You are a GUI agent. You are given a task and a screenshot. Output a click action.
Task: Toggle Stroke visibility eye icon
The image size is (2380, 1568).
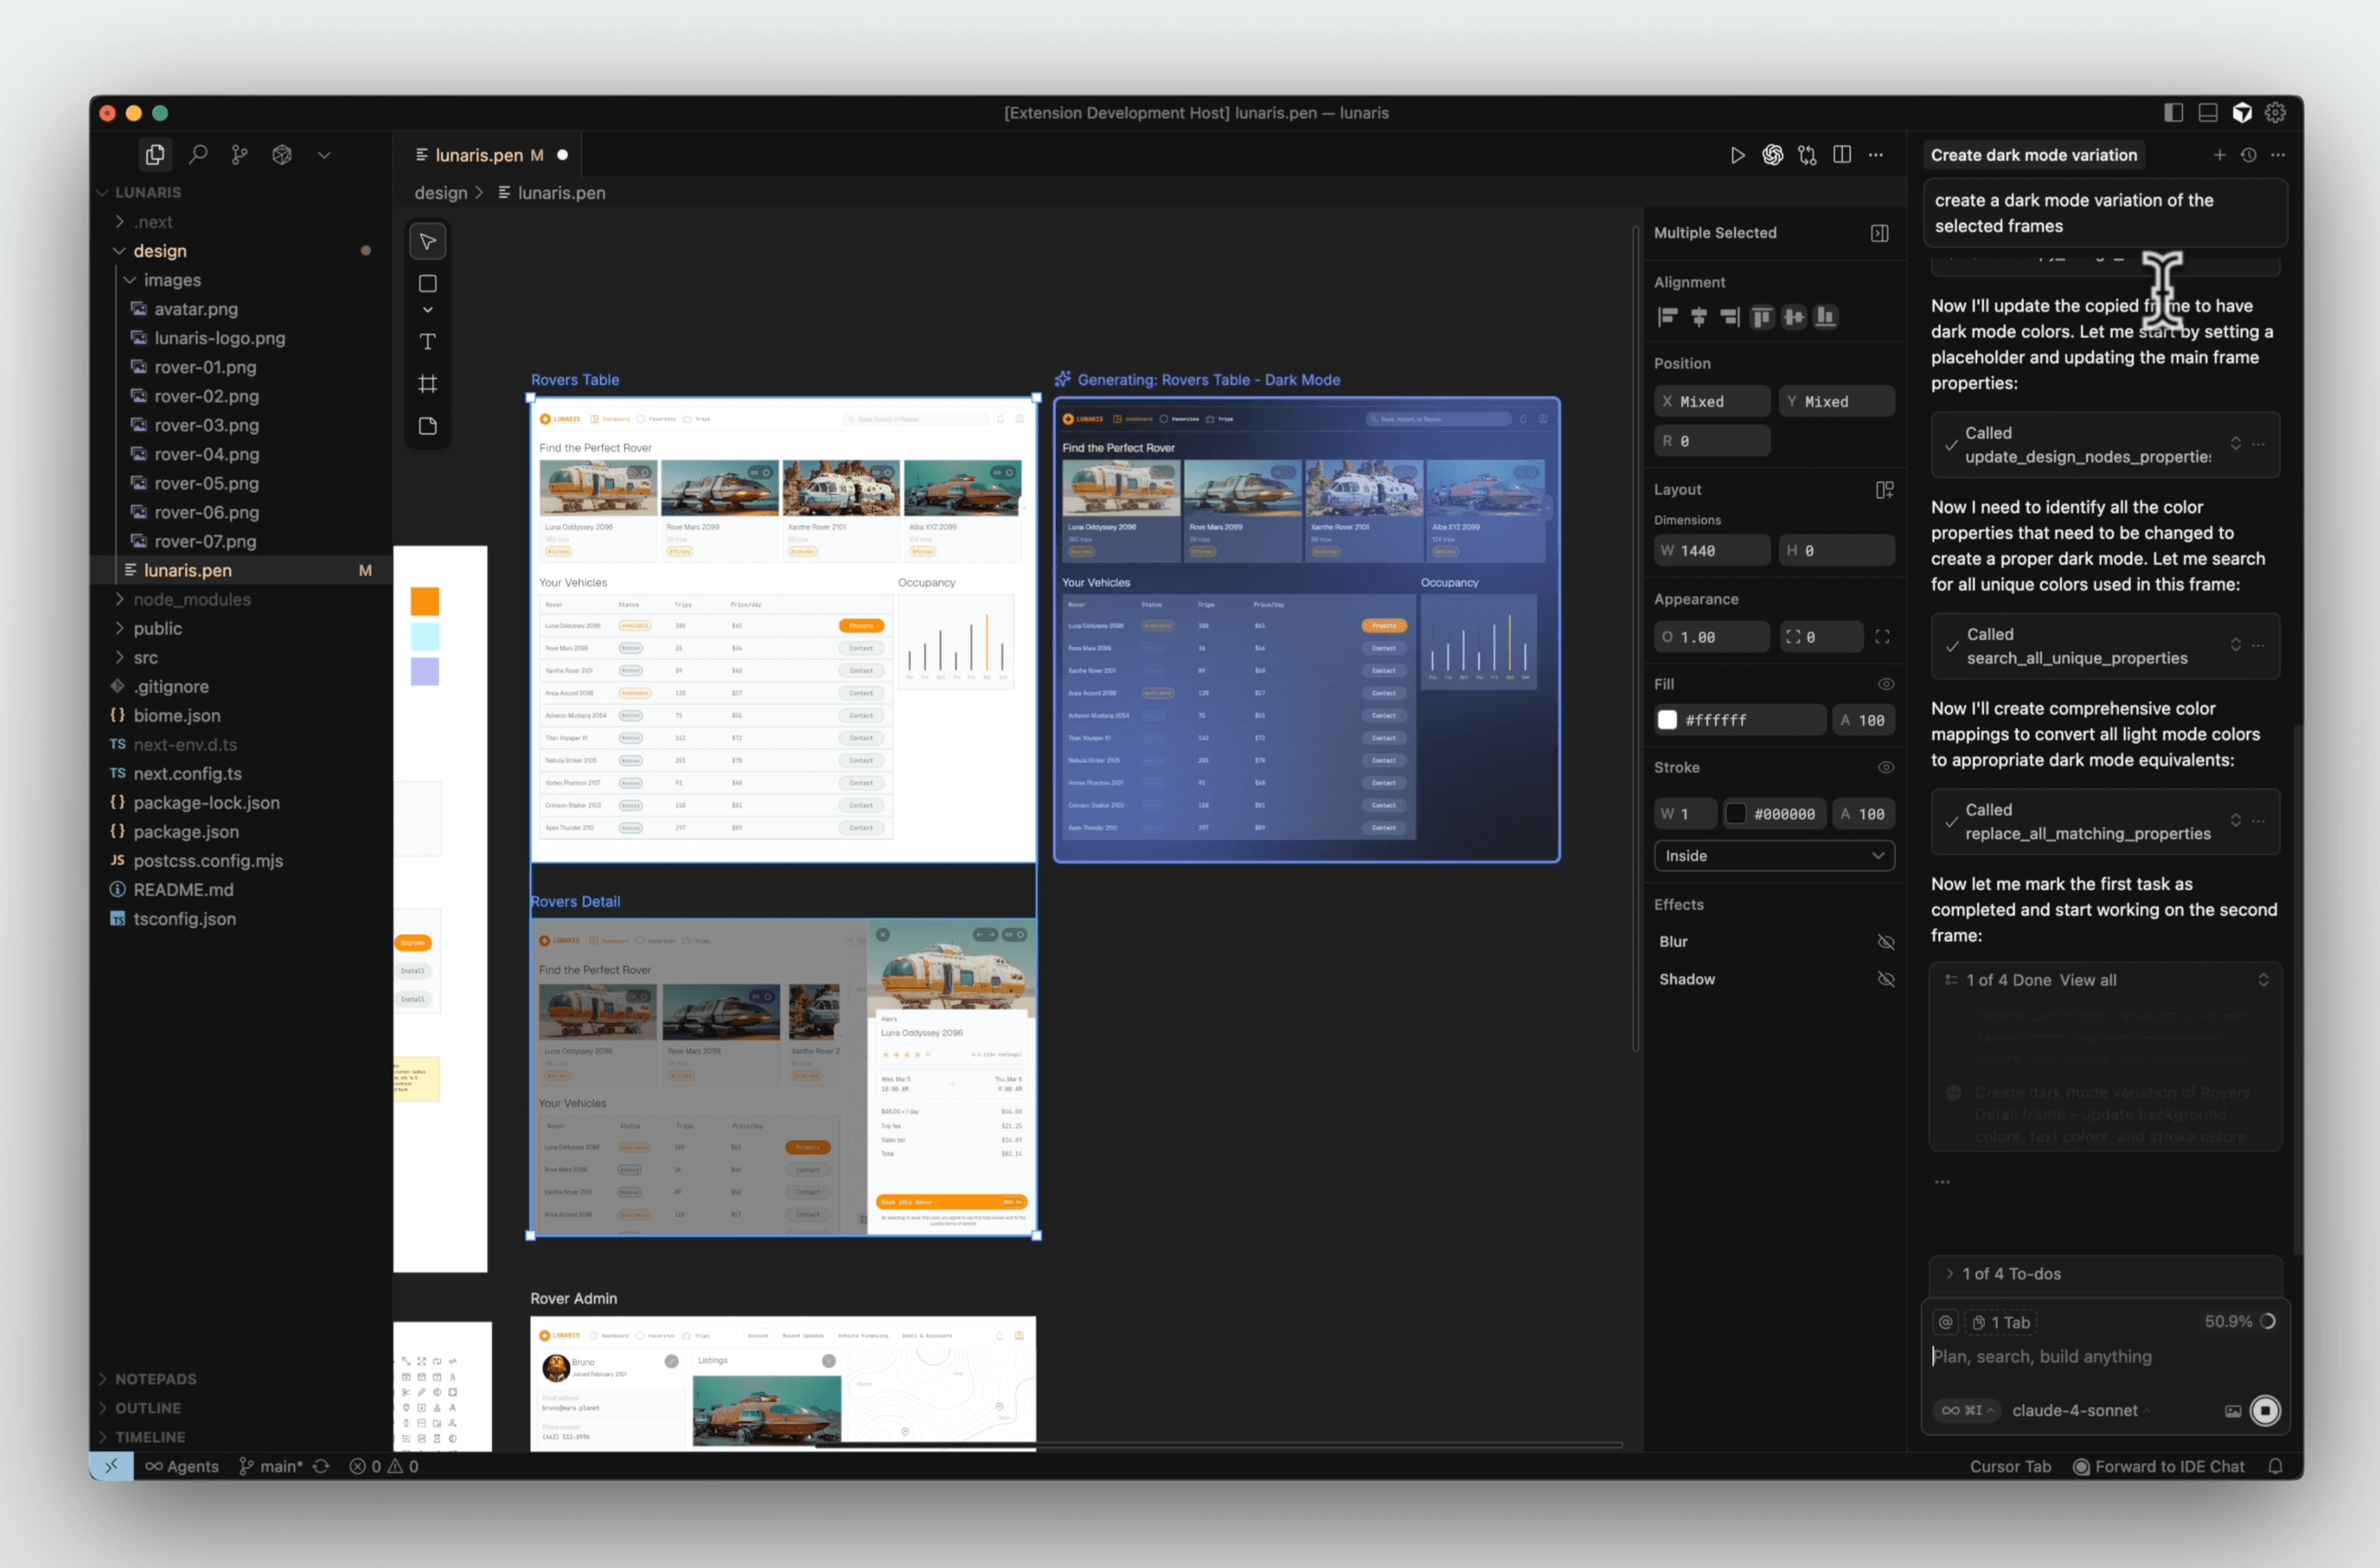tap(1885, 768)
